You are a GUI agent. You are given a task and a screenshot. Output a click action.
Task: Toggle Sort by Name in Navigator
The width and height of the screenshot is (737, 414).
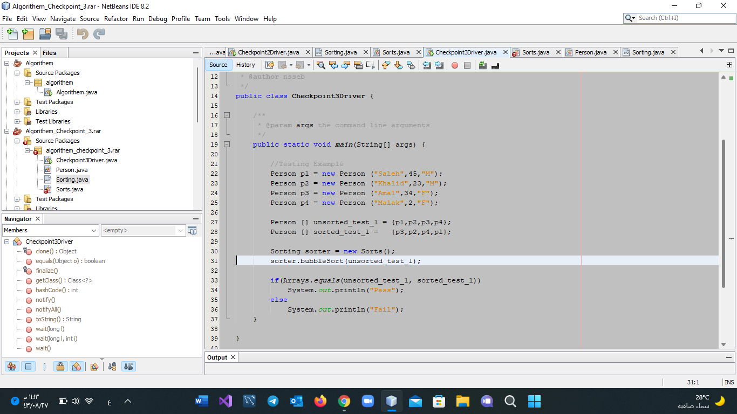pyautogui.click(x=112, y=367)
